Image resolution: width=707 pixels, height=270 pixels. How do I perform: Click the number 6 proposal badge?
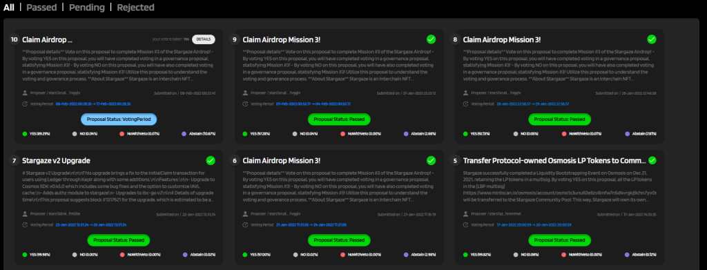(x=235, y=160)
